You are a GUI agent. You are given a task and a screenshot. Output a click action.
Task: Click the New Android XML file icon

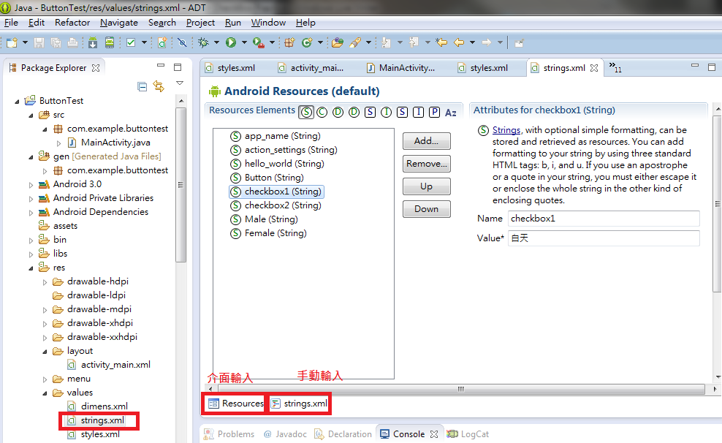162,43
